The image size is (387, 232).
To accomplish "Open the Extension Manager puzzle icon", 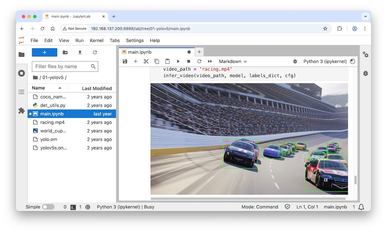I will [22, 111].
